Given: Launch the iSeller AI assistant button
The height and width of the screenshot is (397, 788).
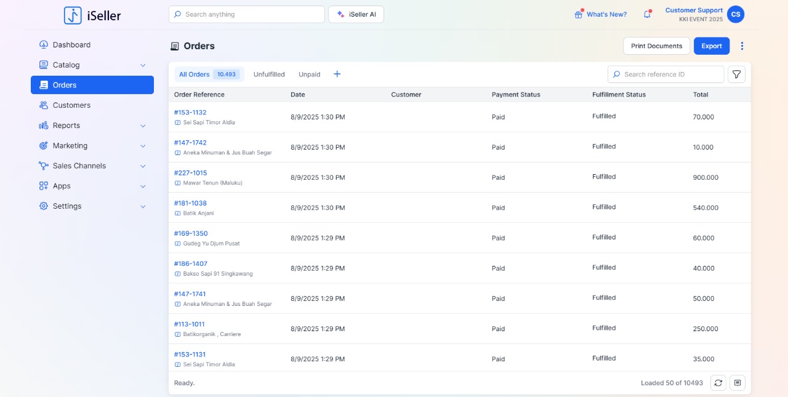Looking at the screenshot, I should click(356, 14).
